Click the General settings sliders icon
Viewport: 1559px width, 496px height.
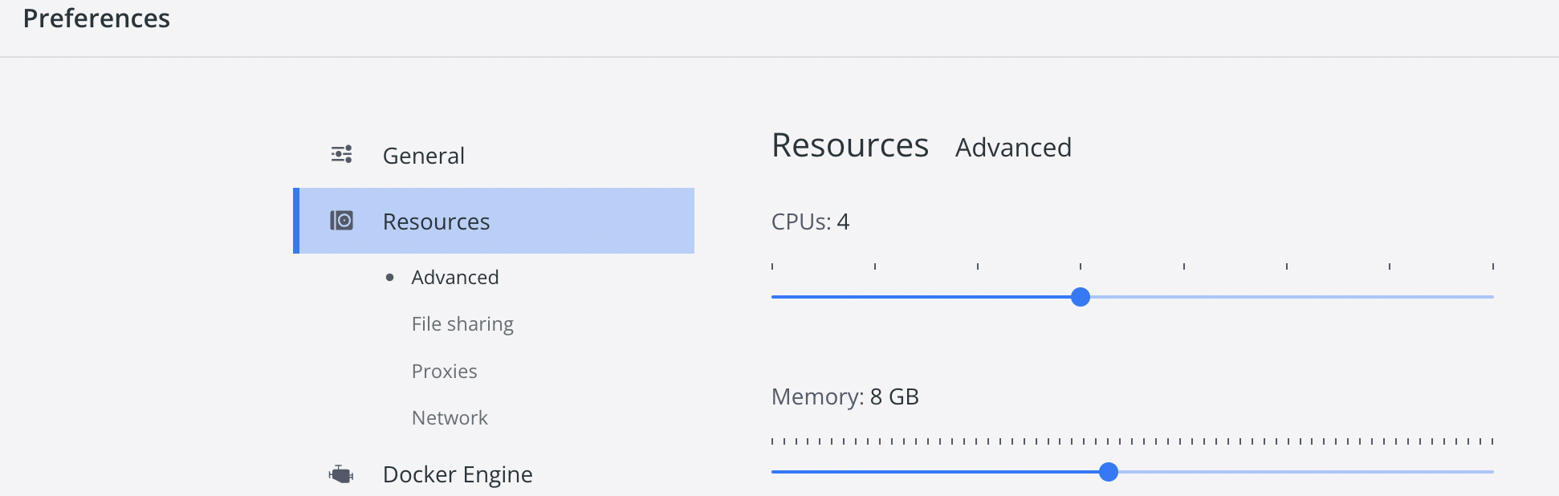pos(341,154)
